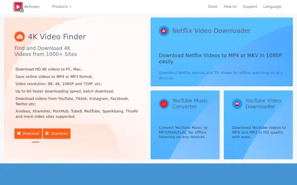
Task: Click the red slide indicator under the Download buttons
Action: [36, 142]
